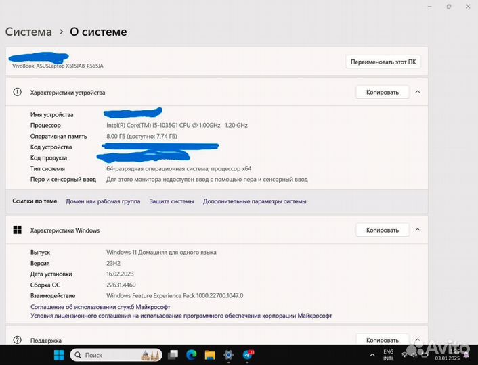Open Условия лицензионного соглашения Майкрософт link
Screen dimensions: 478x365
click(x=181, y=316)
